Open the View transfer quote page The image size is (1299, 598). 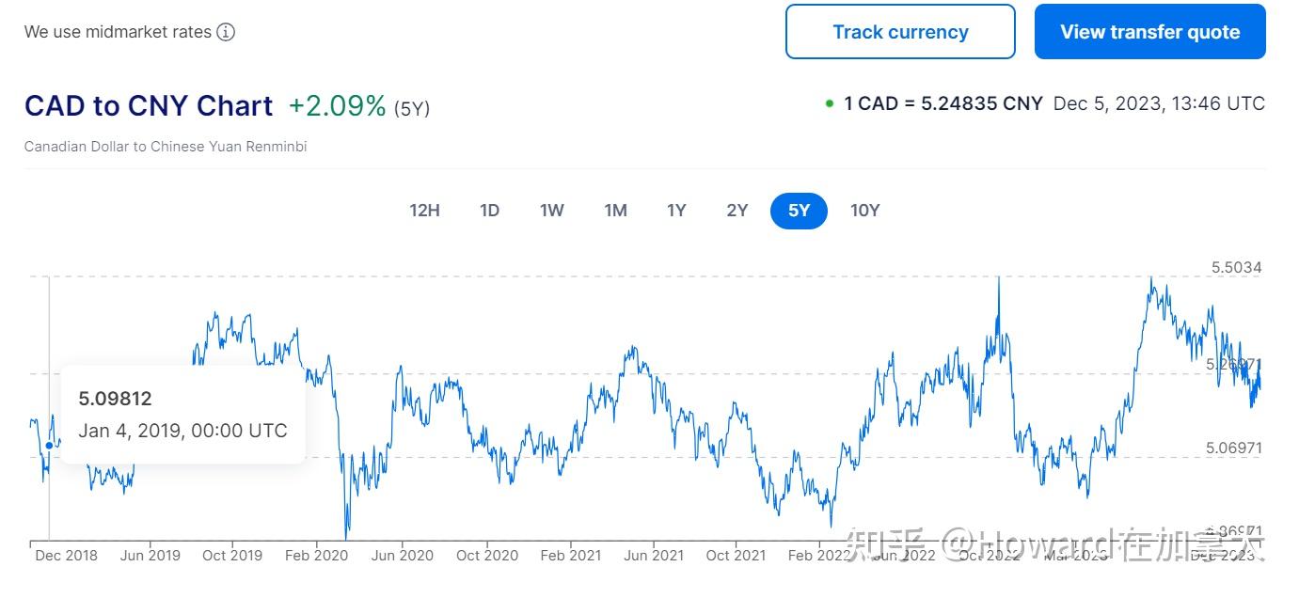1149,31
